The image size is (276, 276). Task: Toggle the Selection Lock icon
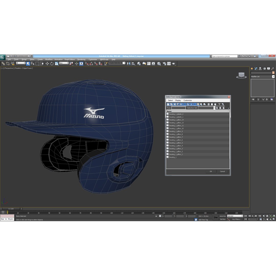pyautogui.click(x=156, y=216)
